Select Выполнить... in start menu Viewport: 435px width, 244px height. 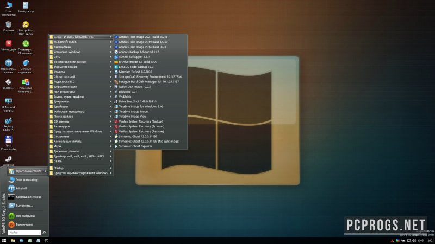click(27, 206)
